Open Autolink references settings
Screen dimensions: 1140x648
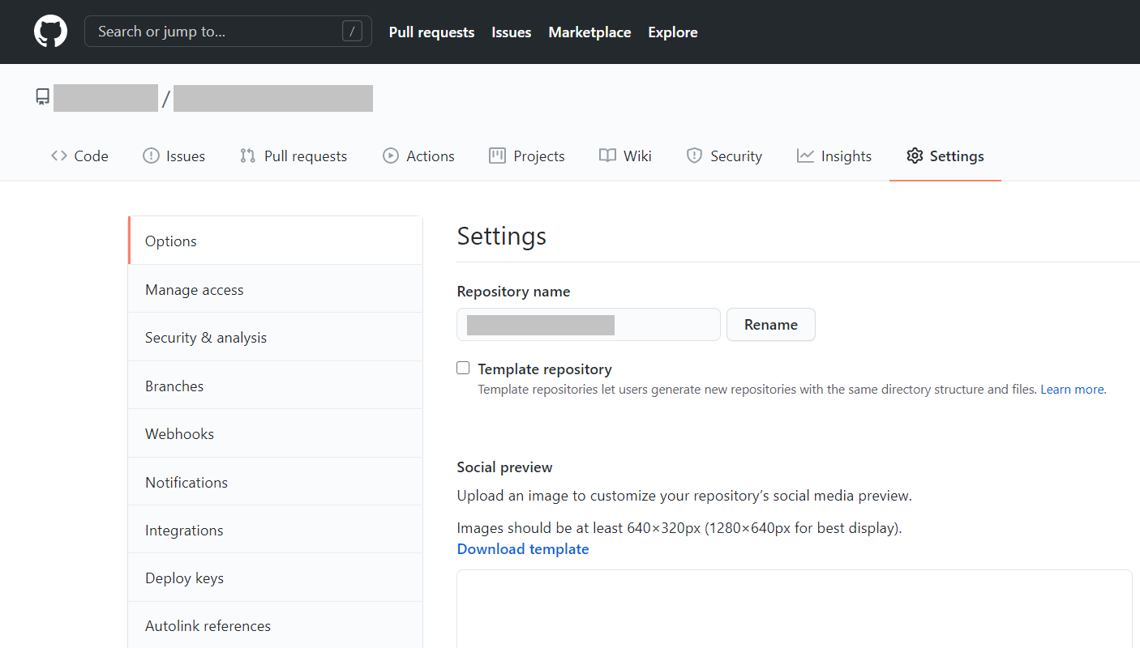click(276, 625)
